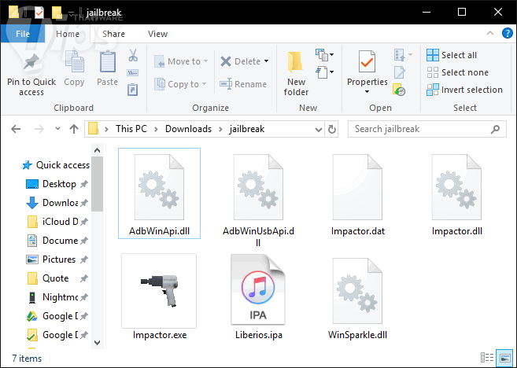This screenshot has width=517, height=368.
Task: Go back with the Back arrow
Action: pos(16,129)
